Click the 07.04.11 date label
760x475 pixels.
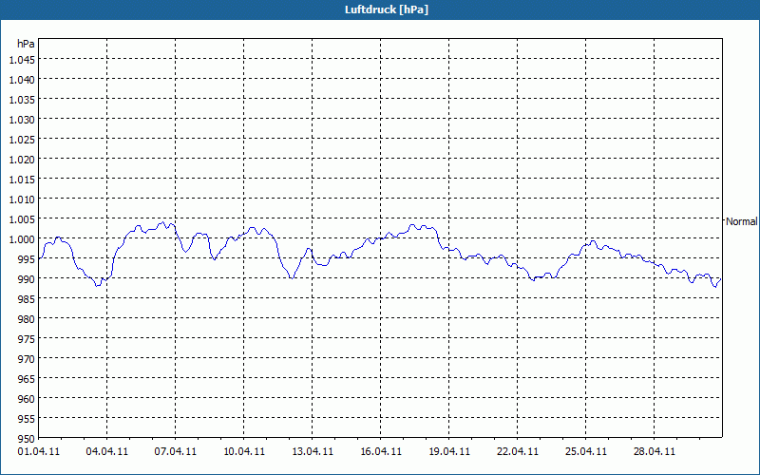tap(176, 452)
